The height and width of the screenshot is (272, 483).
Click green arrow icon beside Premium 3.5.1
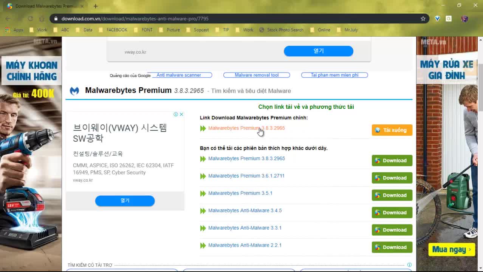pos(203,193)
